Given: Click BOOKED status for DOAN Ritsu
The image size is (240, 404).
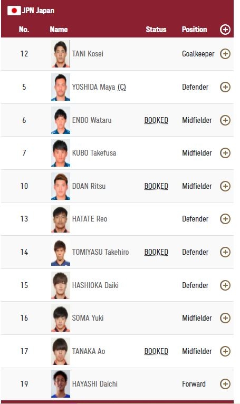Looking at the screenshot, I should 156,186.
